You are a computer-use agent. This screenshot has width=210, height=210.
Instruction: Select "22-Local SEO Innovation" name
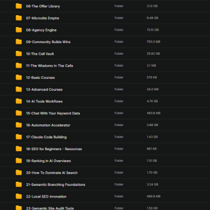pos(46,197)
